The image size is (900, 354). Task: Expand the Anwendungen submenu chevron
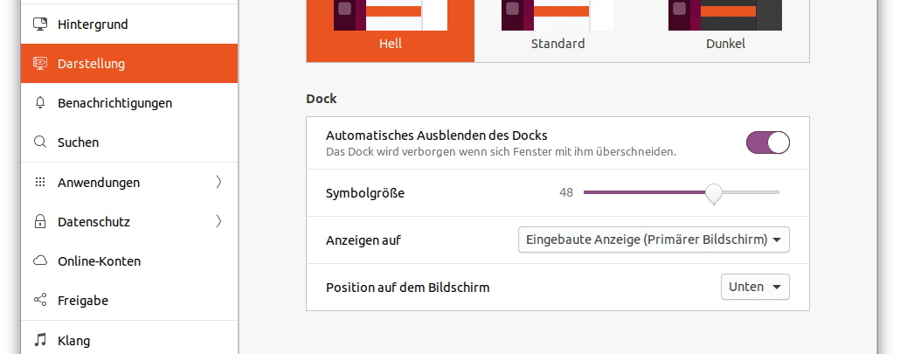[218, 183]
